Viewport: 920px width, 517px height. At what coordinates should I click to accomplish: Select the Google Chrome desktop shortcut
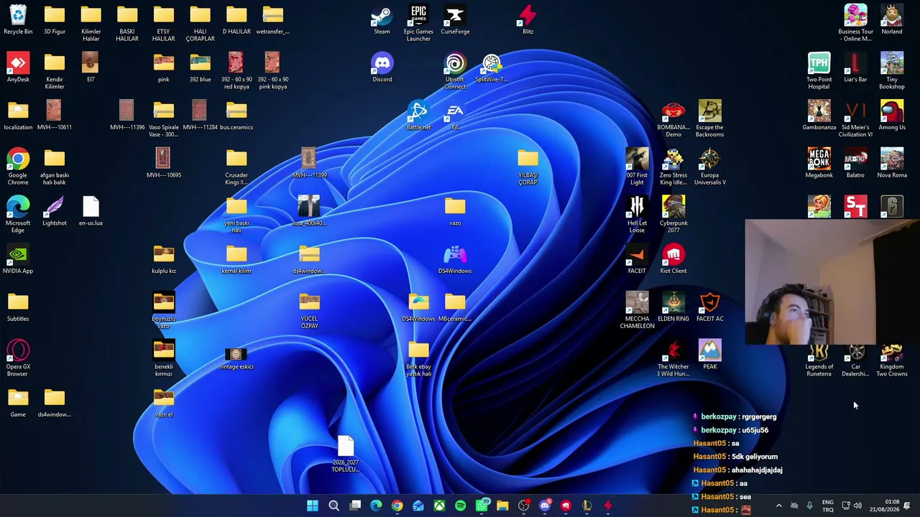tap(18, 167)
